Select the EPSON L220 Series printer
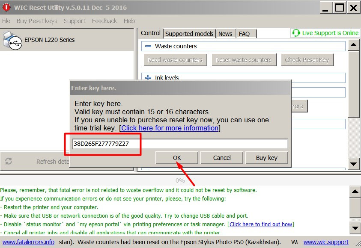361x248 pixels. pyautogui.click(x=67, y=40)
